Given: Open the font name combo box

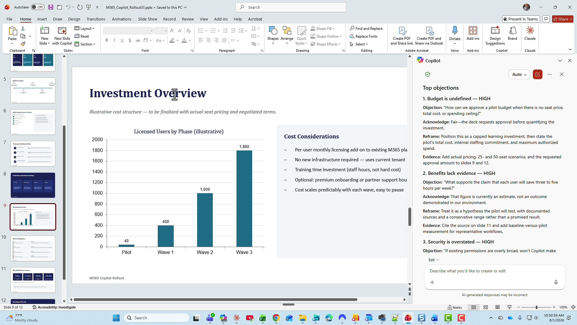Looking at the screenshot, I should pos(128,31).
